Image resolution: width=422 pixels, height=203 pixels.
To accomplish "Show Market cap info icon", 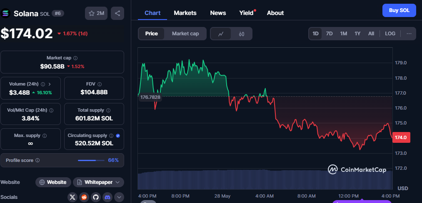I will (x=76, y=58).
